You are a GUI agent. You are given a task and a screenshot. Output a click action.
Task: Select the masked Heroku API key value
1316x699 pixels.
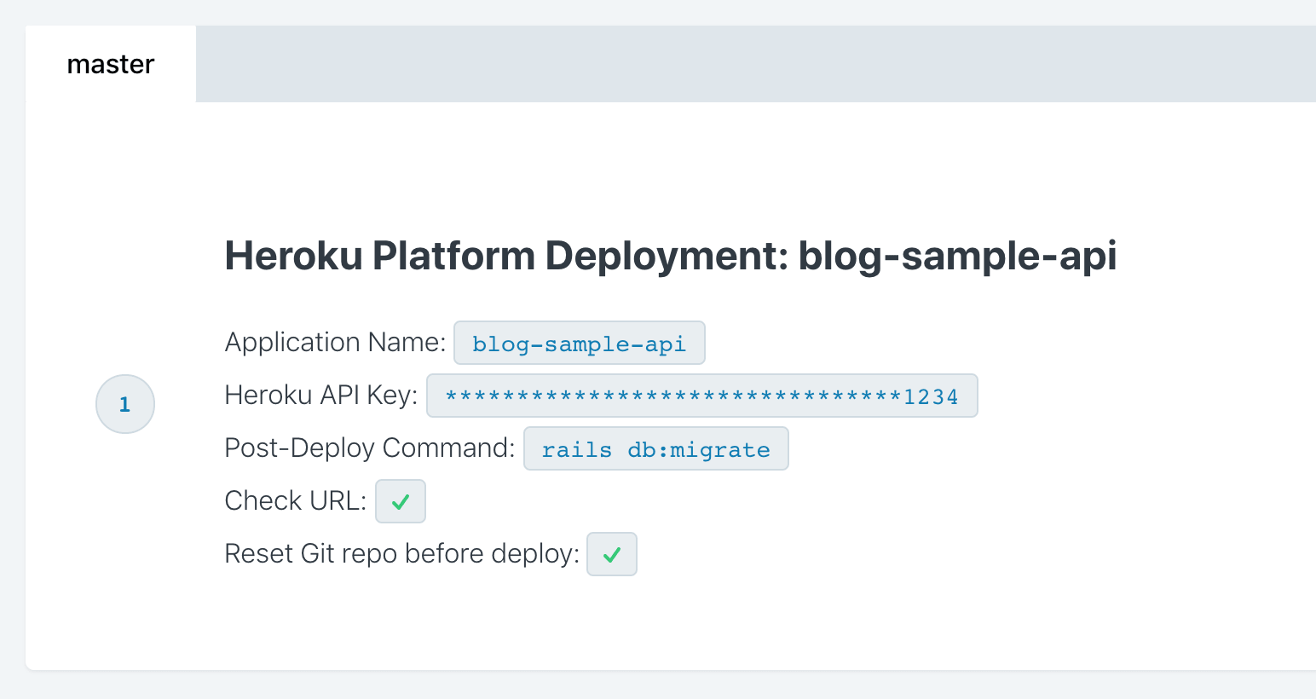pyautogui.click(x=702, y=396)
